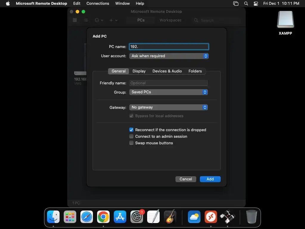
Task: Click the clock date and time
Action: coord(281,4)
